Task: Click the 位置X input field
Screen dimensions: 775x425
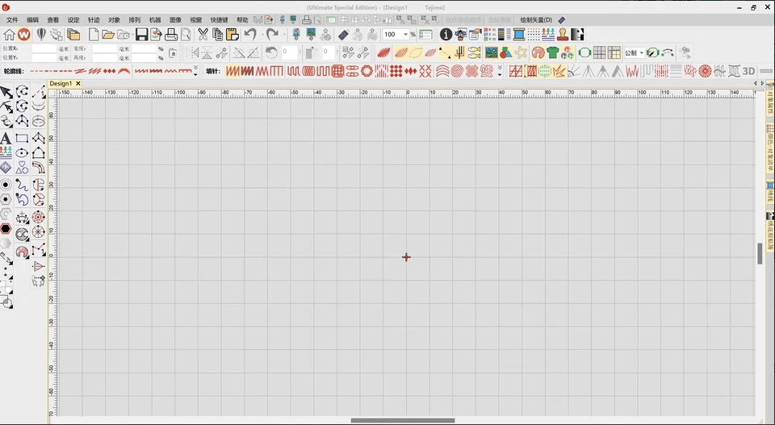Action: click(x=44, y=48)
